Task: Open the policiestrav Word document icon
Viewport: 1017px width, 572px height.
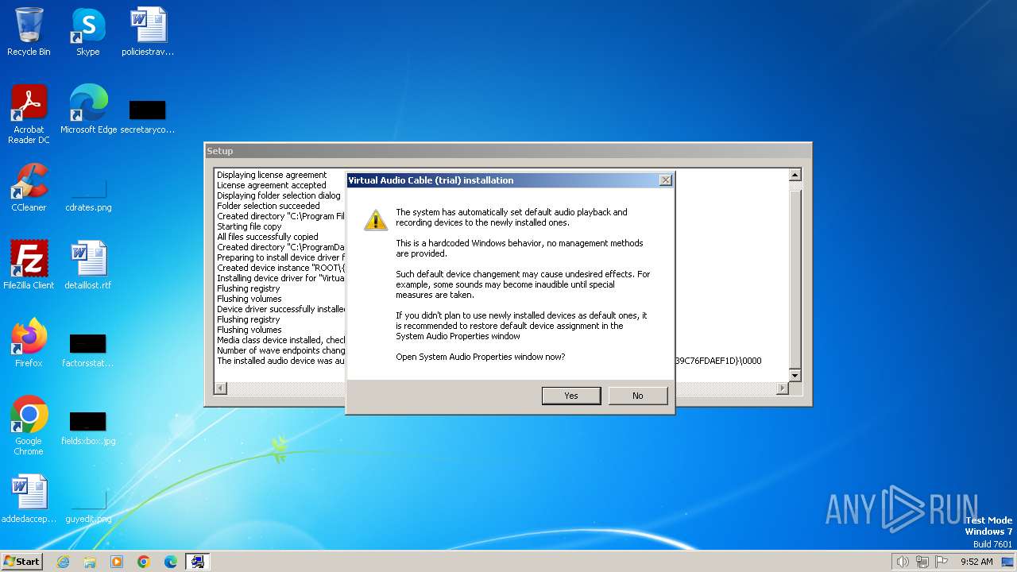Action: point(148,32)
